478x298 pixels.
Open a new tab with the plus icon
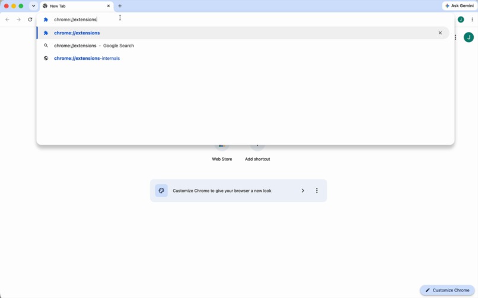pos(120,6)
